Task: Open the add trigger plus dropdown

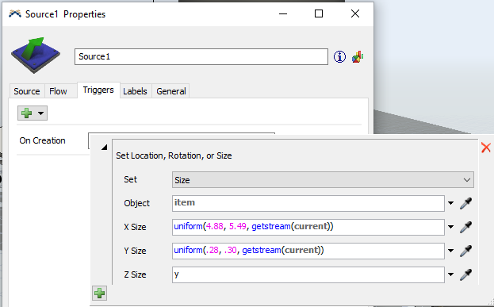Action: [33, 113]
